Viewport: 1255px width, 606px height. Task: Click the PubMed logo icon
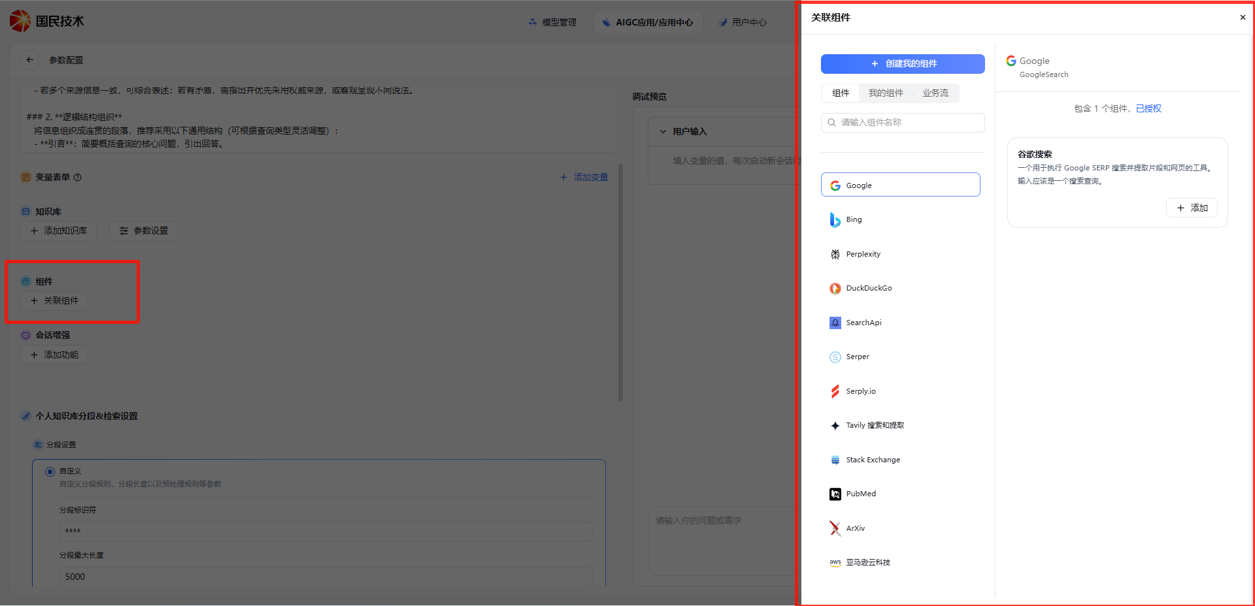[835, 494]
